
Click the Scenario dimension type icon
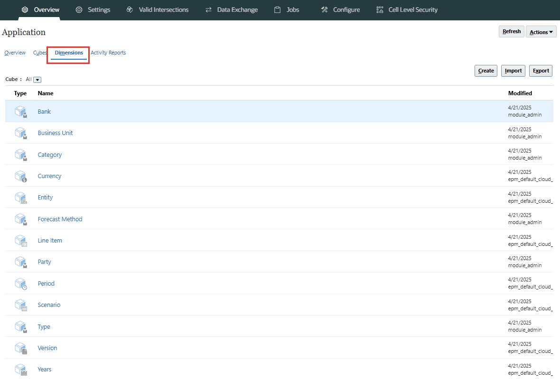pyautogui.click(x=21, y=305)
